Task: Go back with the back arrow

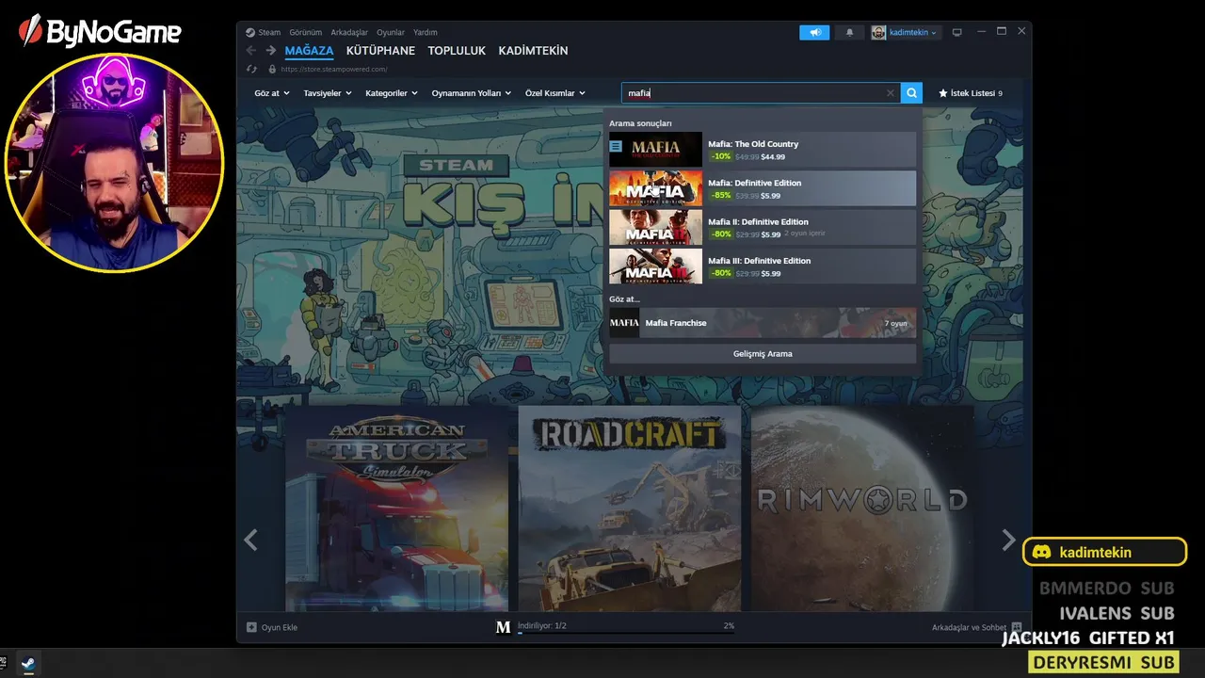Action: 251,51
